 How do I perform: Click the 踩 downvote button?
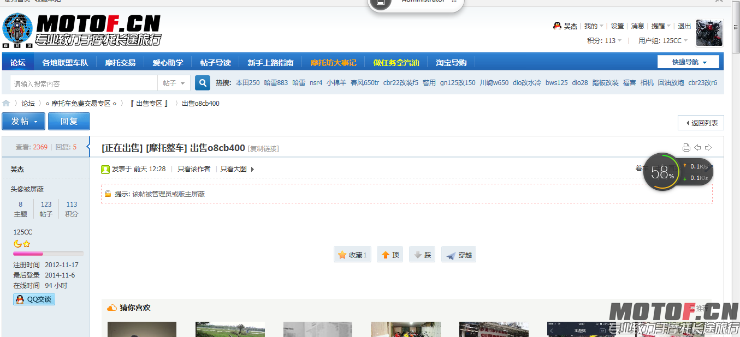[422, 255]
